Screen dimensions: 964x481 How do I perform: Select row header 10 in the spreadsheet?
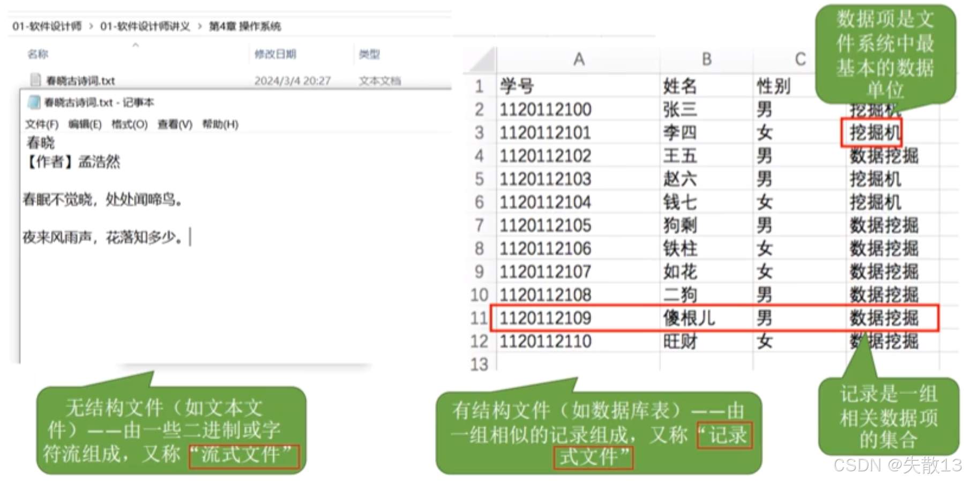point(479,295)
